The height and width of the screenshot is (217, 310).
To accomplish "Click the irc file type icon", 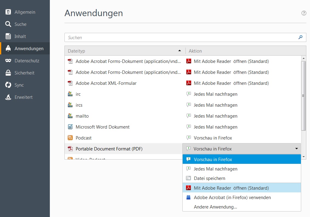I will [x=70, y=94].
